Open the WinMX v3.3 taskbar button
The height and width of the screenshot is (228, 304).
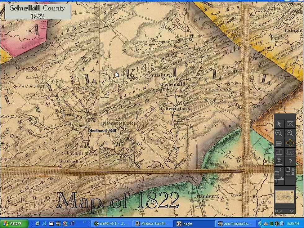point(111,224)
